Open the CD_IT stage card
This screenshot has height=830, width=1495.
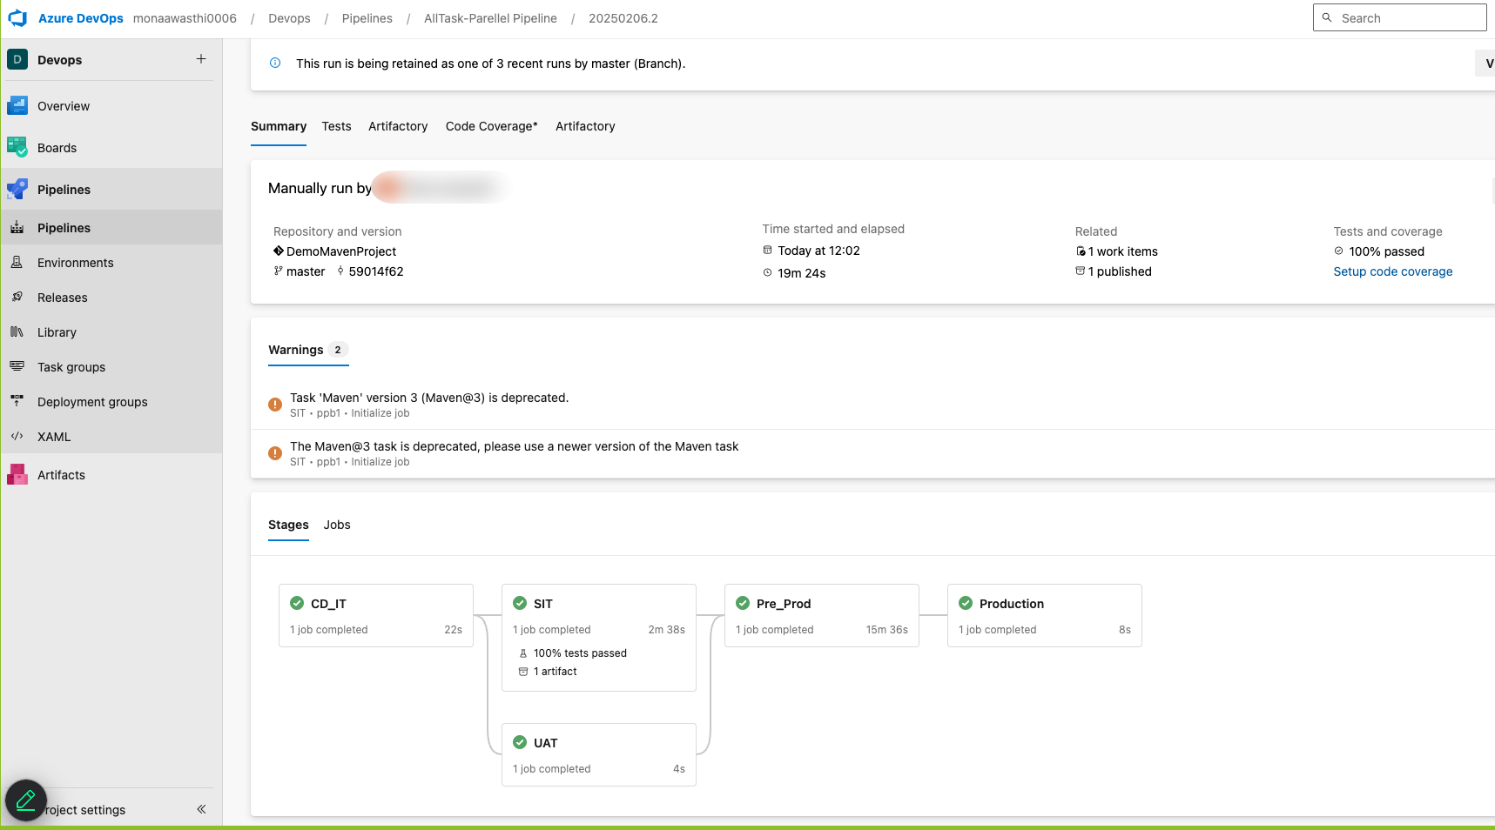376,615
